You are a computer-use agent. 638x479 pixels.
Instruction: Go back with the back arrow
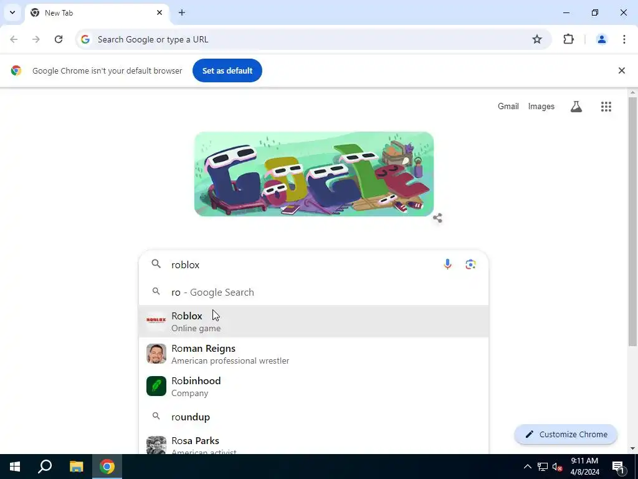click(x=14, y=39)
